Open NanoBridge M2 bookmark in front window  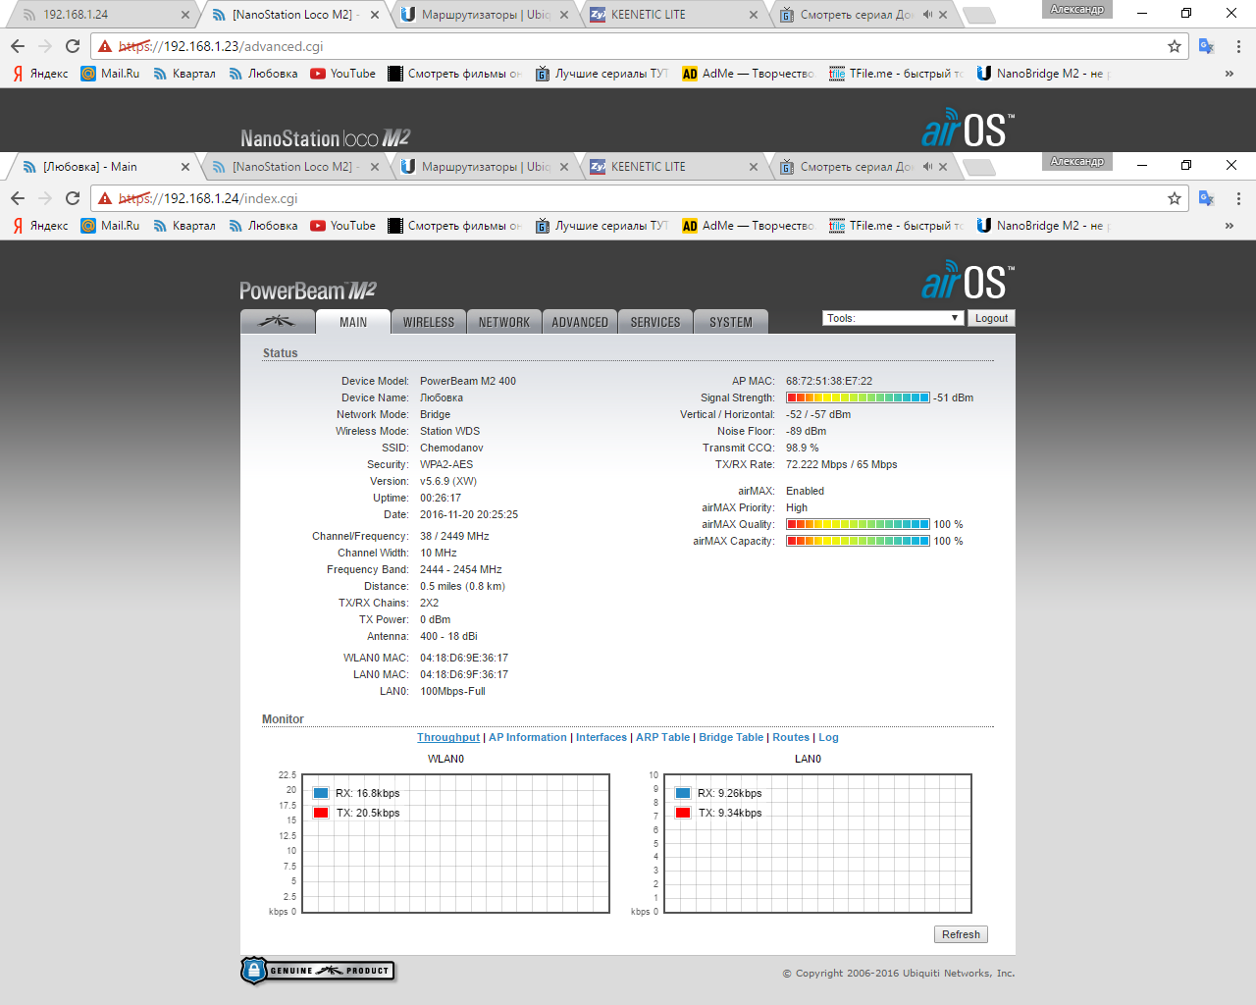pos(1043,226)
